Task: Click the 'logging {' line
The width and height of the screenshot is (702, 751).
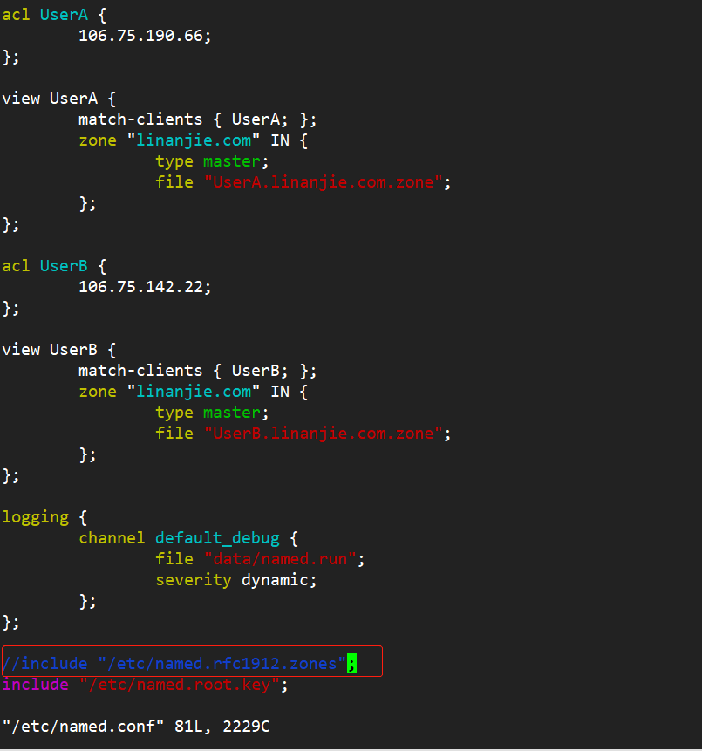Action: click(x=44, y=517)
